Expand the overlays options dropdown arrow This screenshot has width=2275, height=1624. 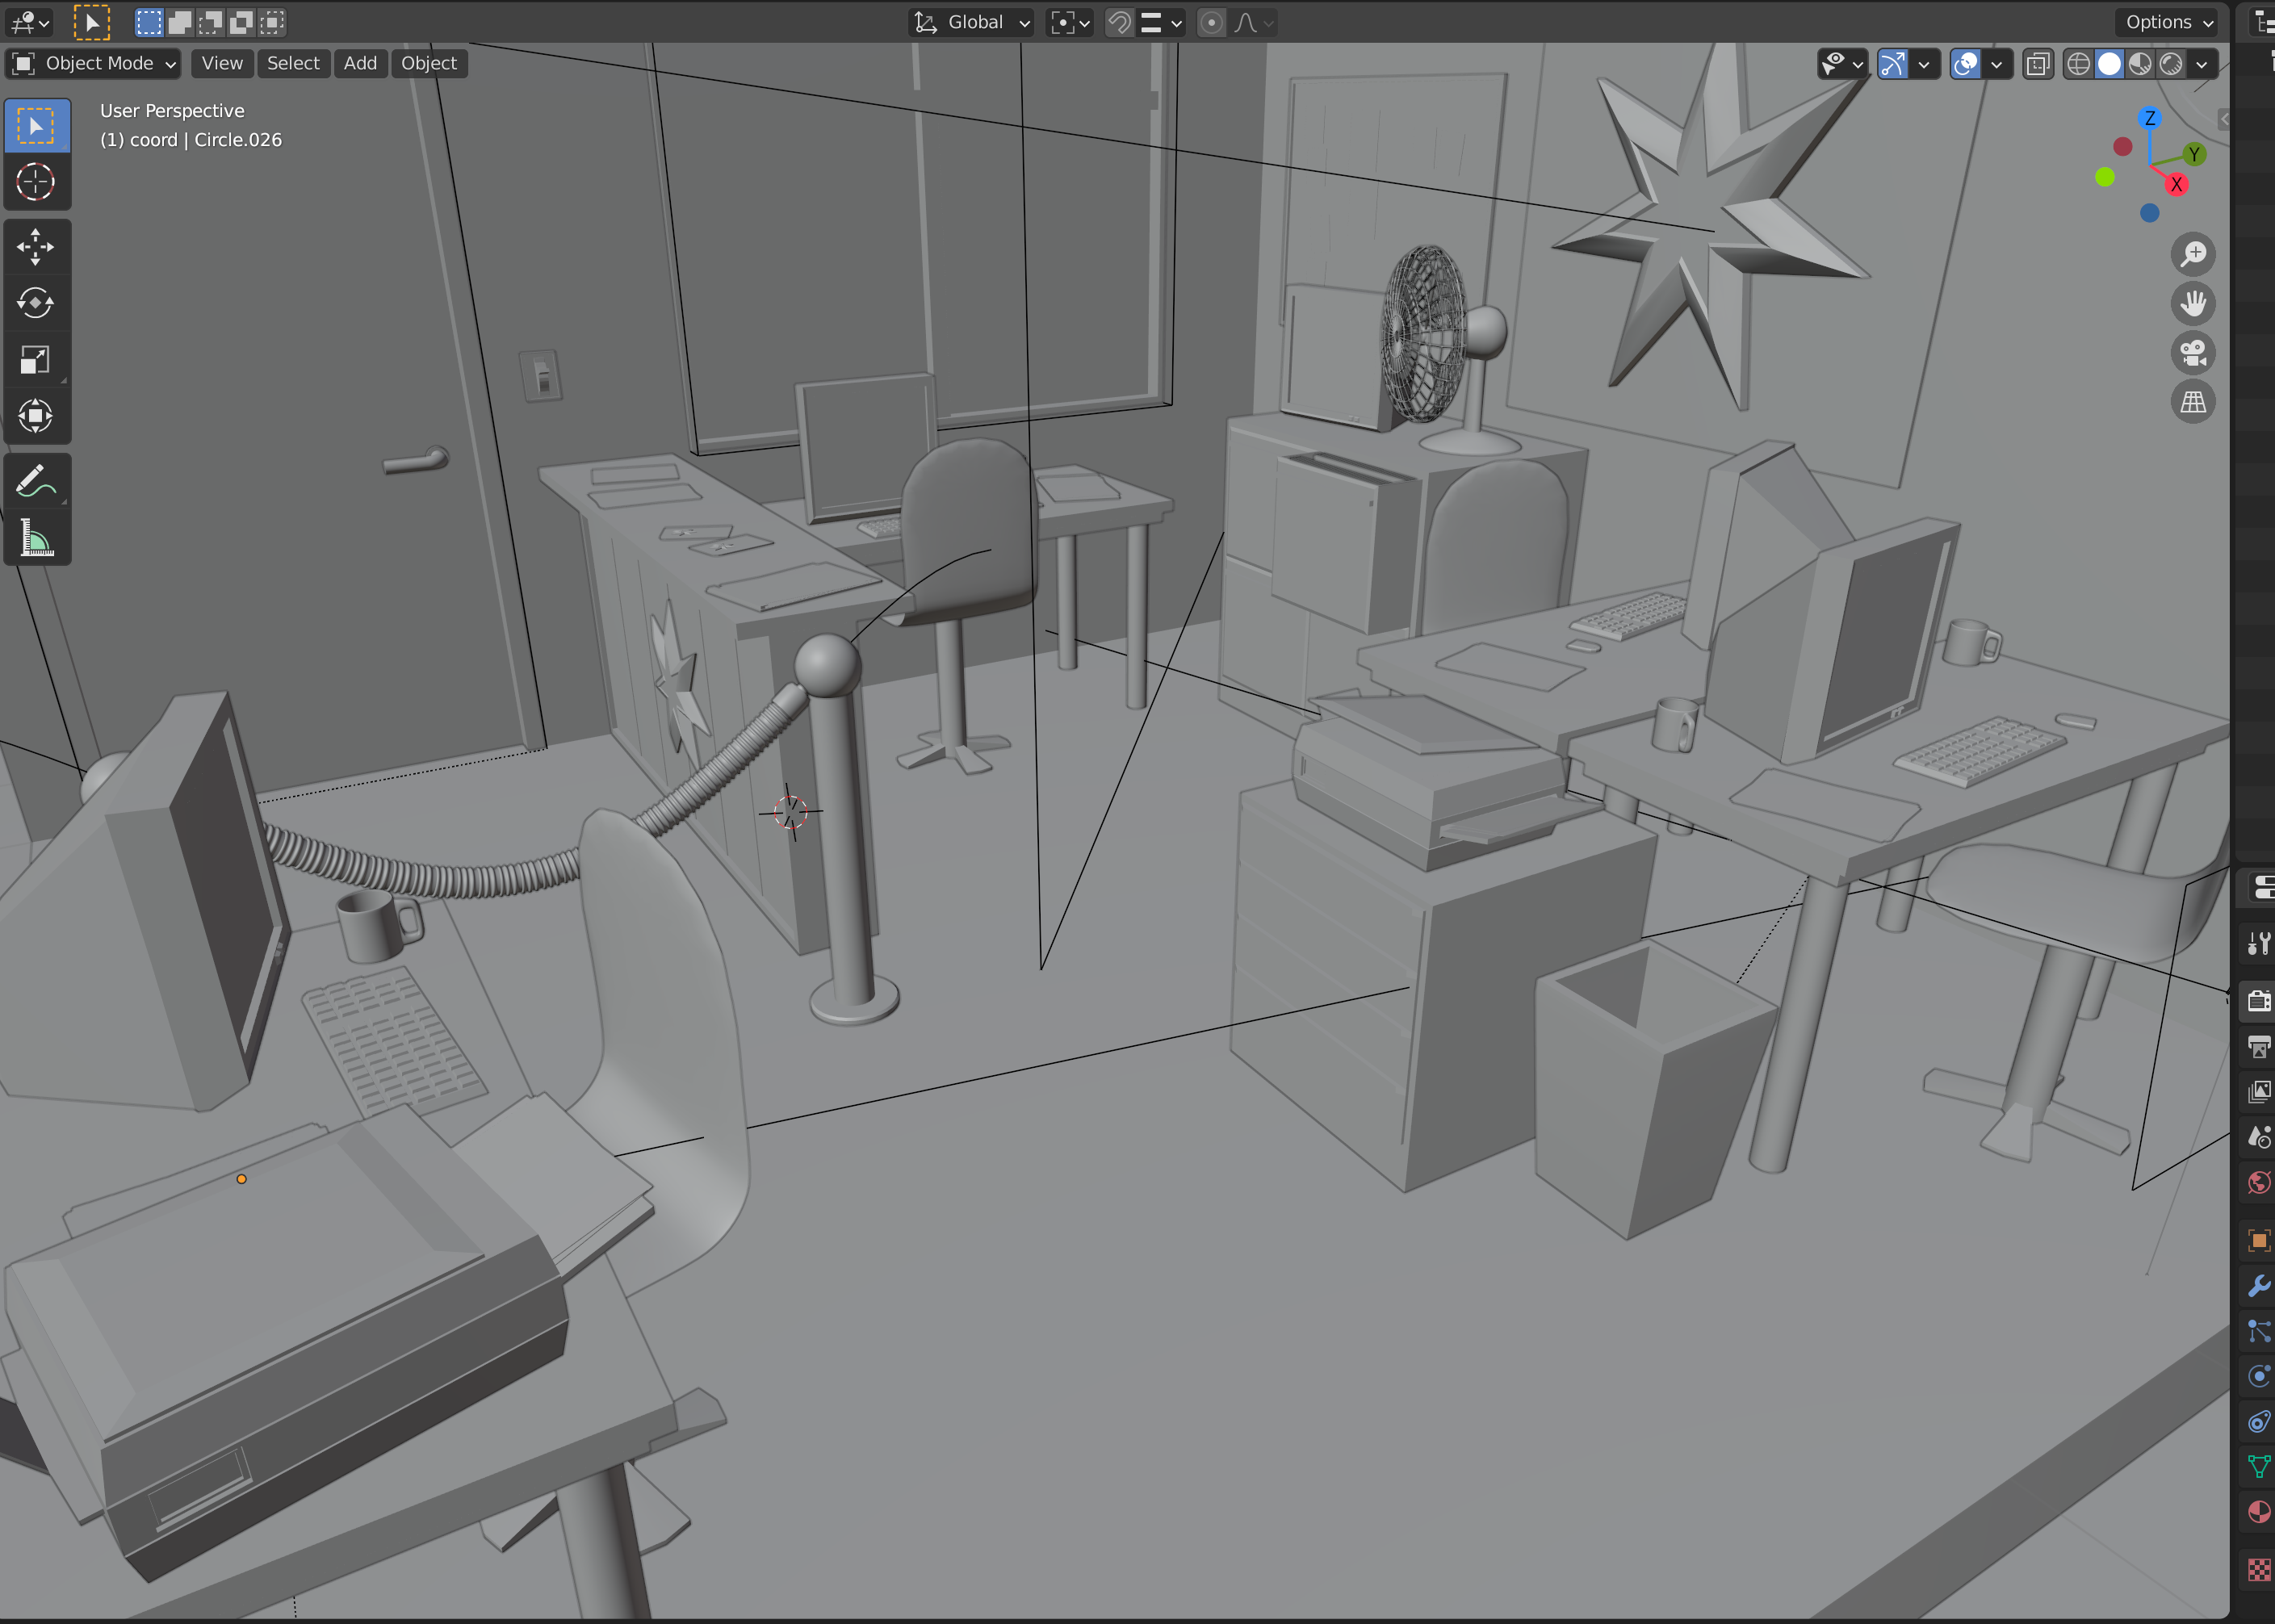click(x=1996, y=64)
